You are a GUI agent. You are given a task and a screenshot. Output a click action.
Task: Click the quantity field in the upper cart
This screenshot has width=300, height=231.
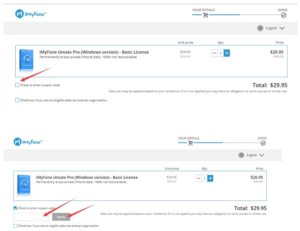221,53
